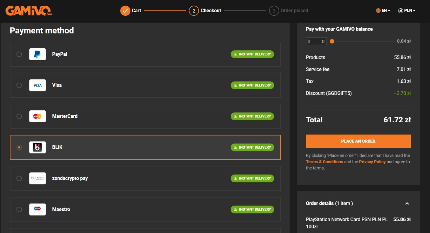Click PayPal's Instant Delivery badge

click(252, 54)
